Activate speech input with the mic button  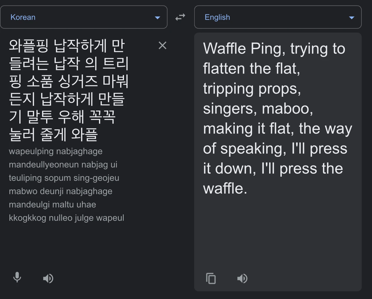[x=17, y=278]
